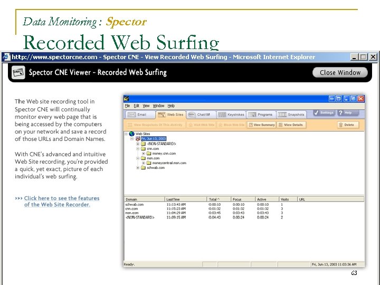
Task: Expand the schwab.com tree node
Action: [138, 167]
